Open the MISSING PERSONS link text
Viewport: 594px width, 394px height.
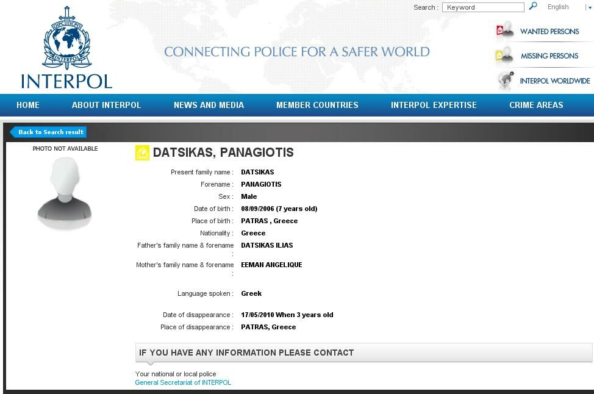(549, 56)
